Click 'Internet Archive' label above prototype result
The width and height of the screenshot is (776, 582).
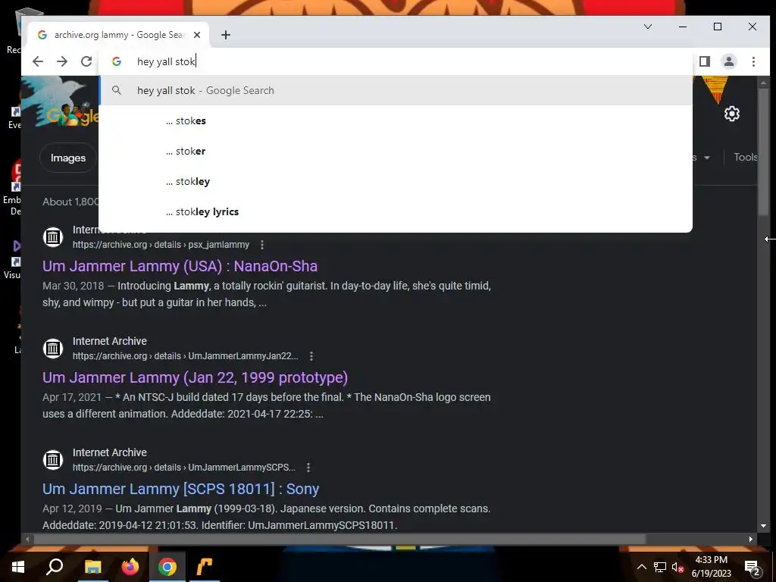point(110,341)
